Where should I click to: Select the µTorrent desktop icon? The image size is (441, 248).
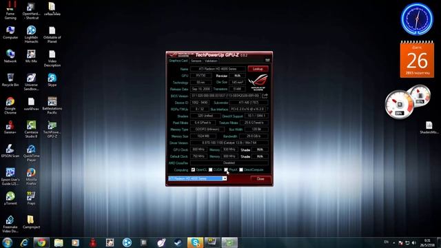point(10,198)
